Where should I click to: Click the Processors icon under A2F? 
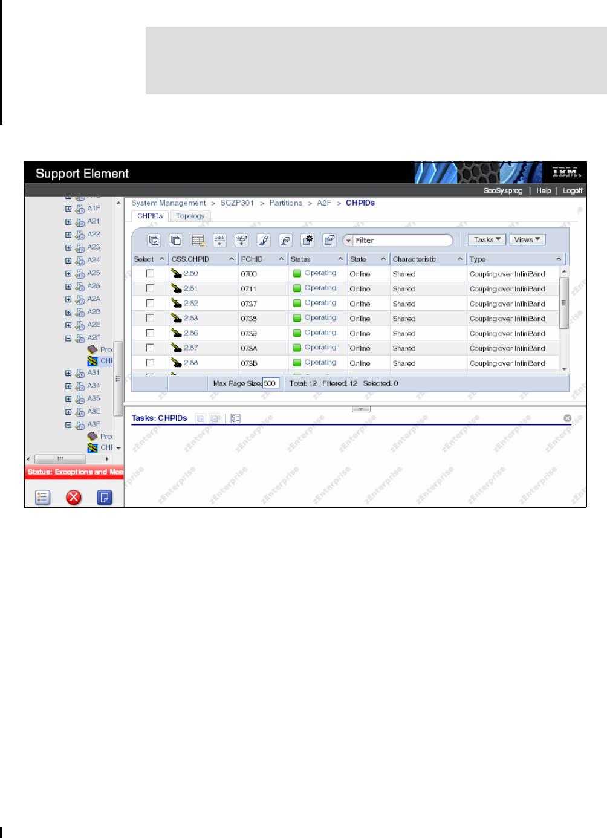(93, 349)
